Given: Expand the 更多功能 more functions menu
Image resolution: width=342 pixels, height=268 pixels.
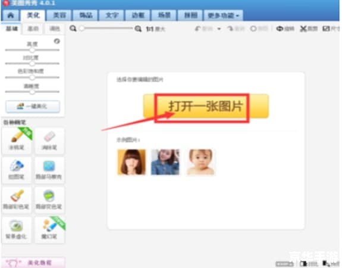Looking at the screenshot, I should click(223, 15).
